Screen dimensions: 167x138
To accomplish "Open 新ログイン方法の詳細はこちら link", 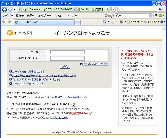I will point(71,97).
